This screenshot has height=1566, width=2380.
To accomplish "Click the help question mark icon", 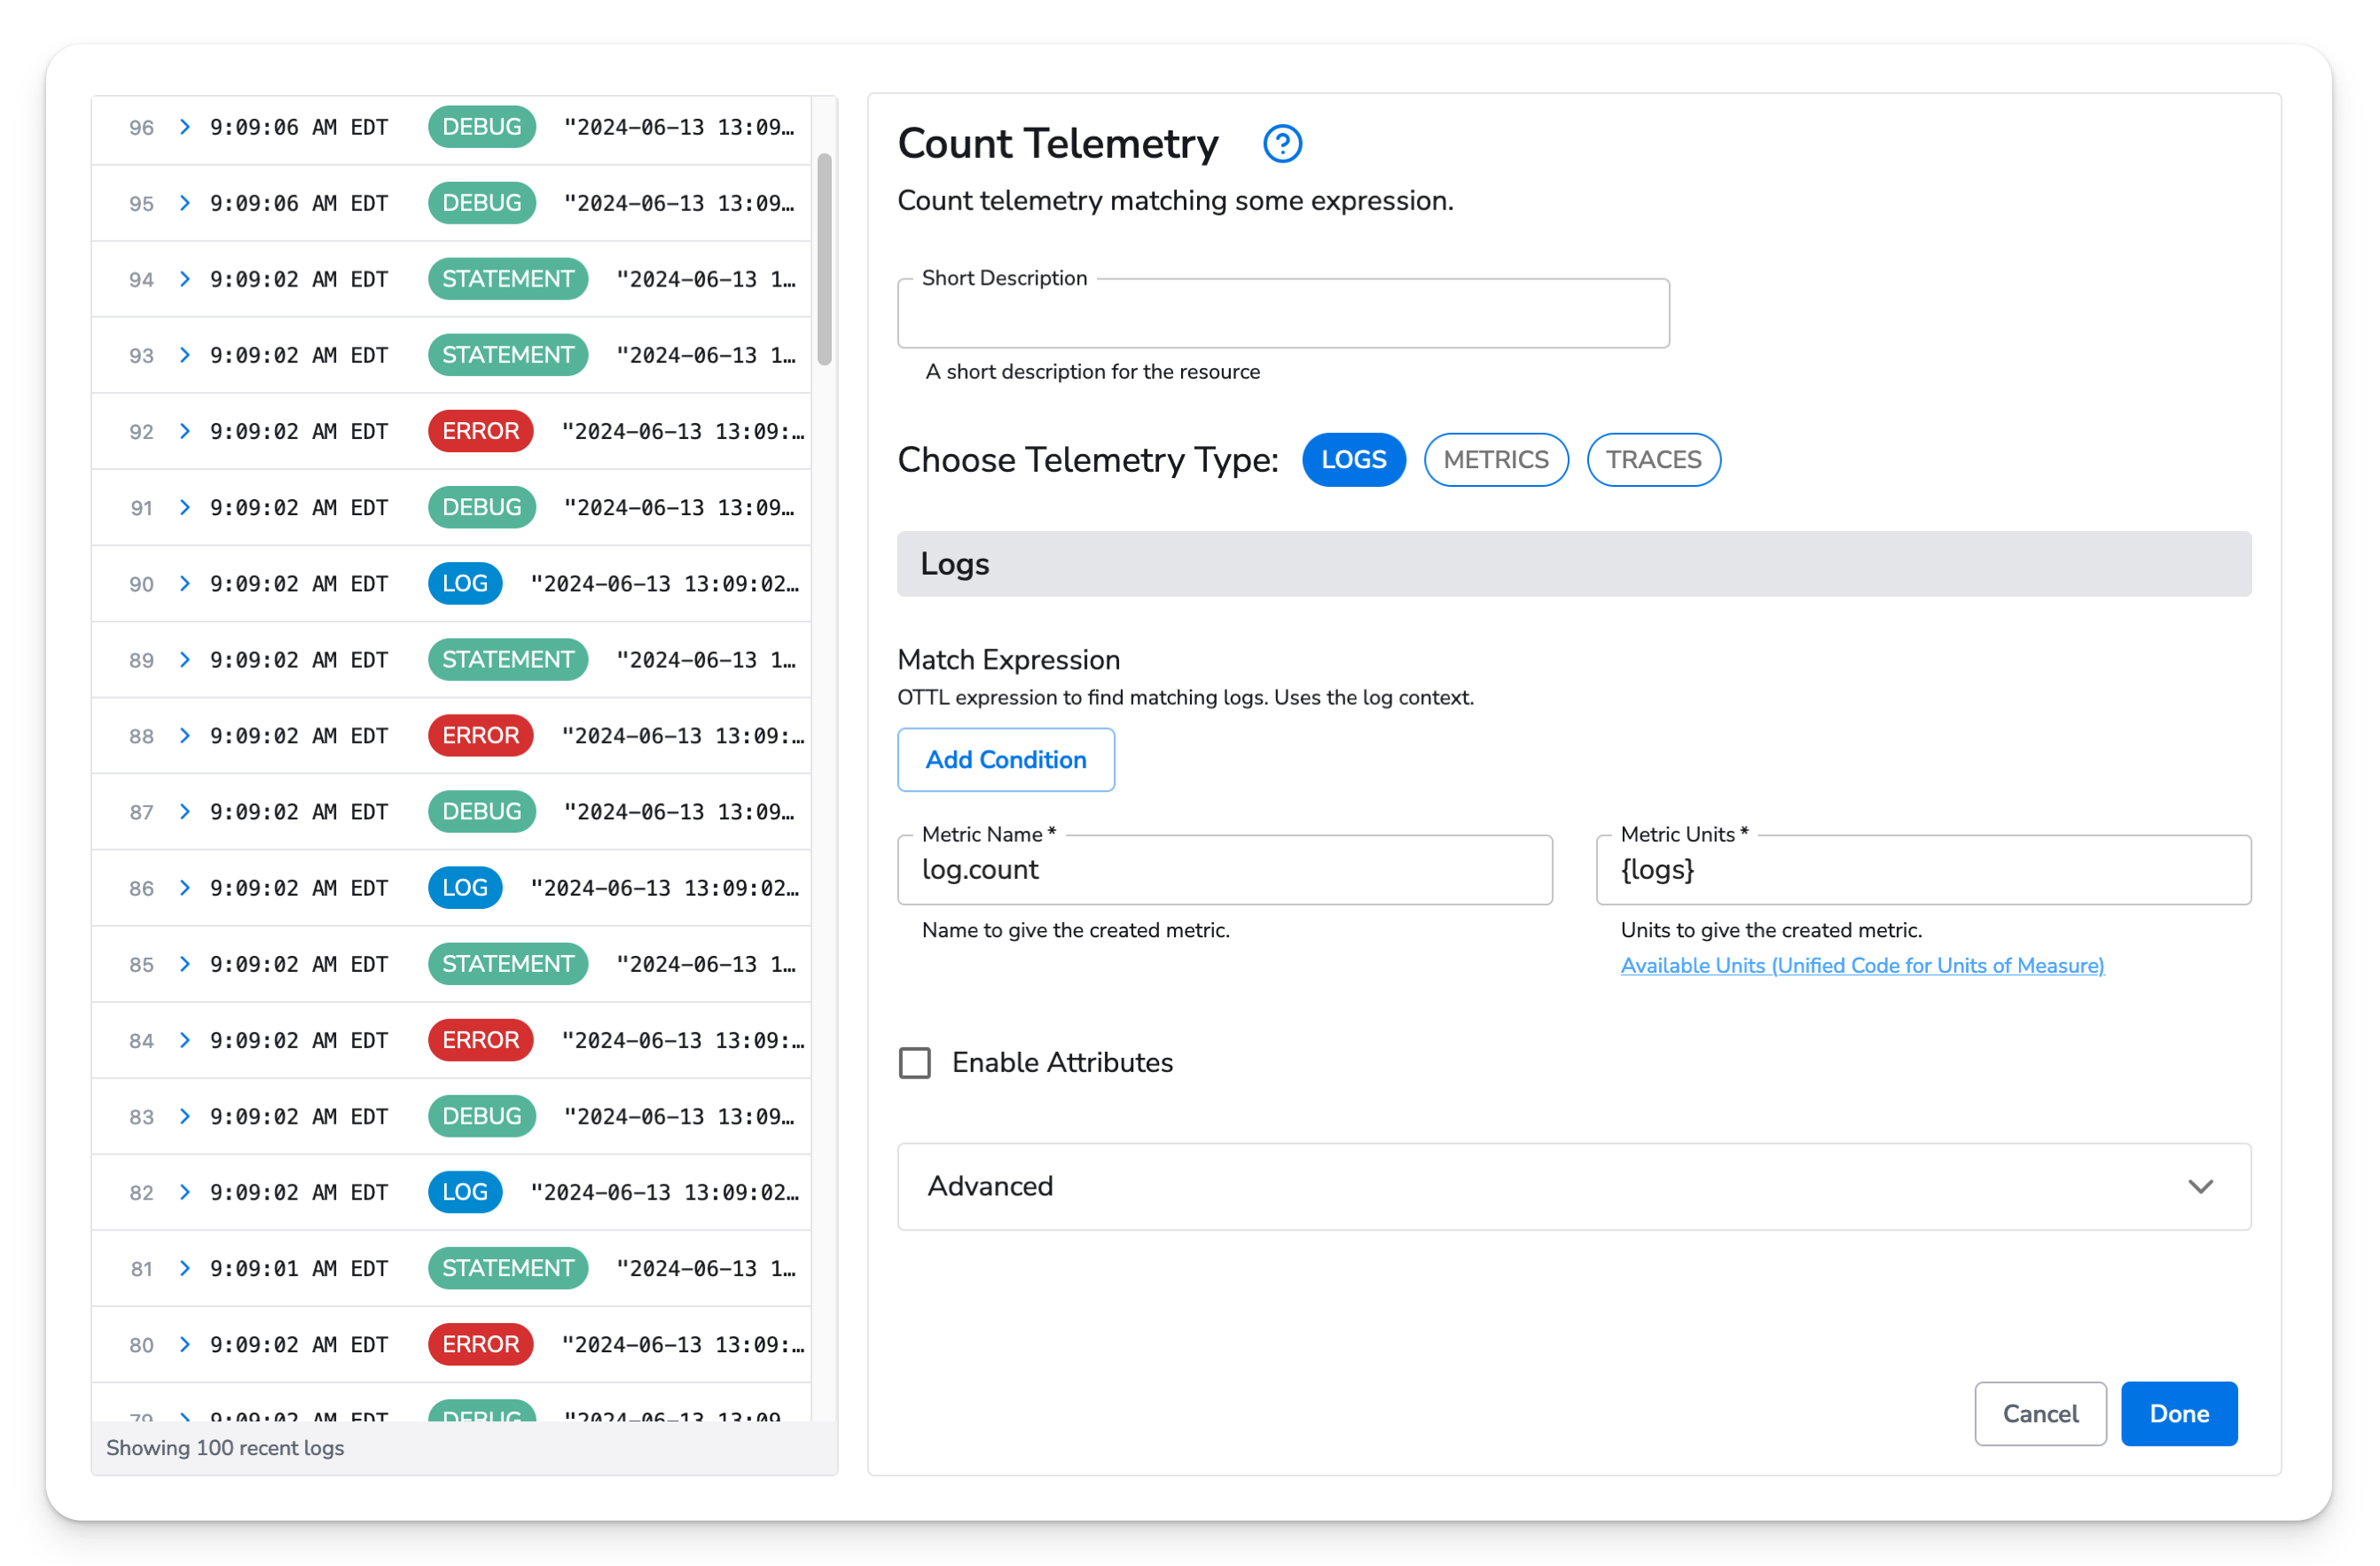I will [1282, 144].
